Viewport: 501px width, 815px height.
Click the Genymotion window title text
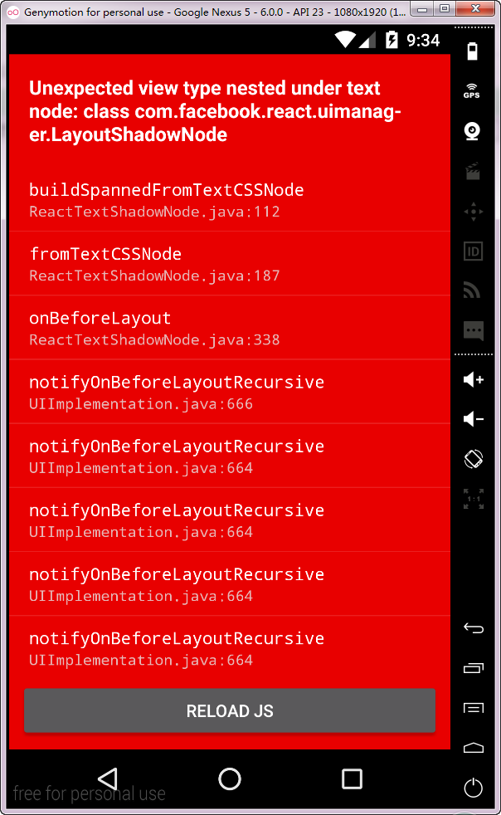coord(215,12)
